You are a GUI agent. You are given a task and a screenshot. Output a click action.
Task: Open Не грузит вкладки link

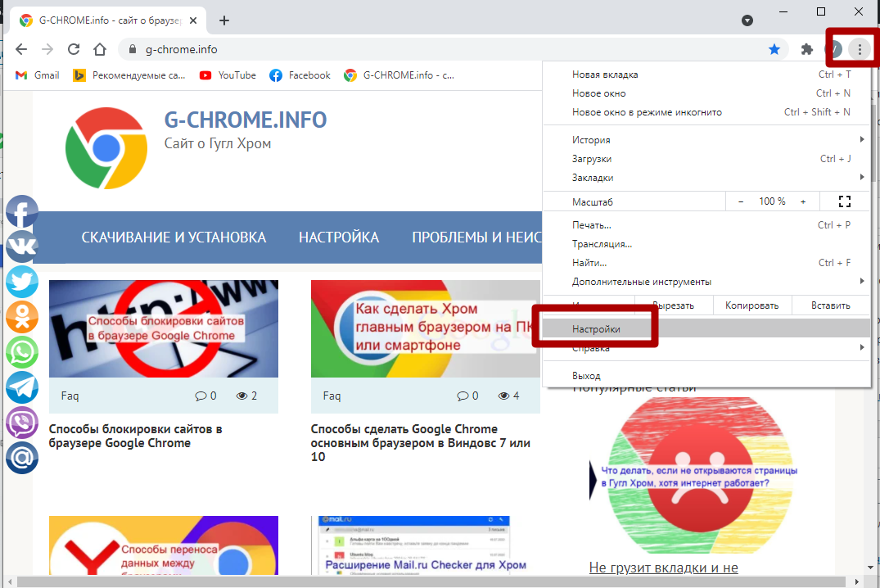pyautogui.click(x=663, y=568)
